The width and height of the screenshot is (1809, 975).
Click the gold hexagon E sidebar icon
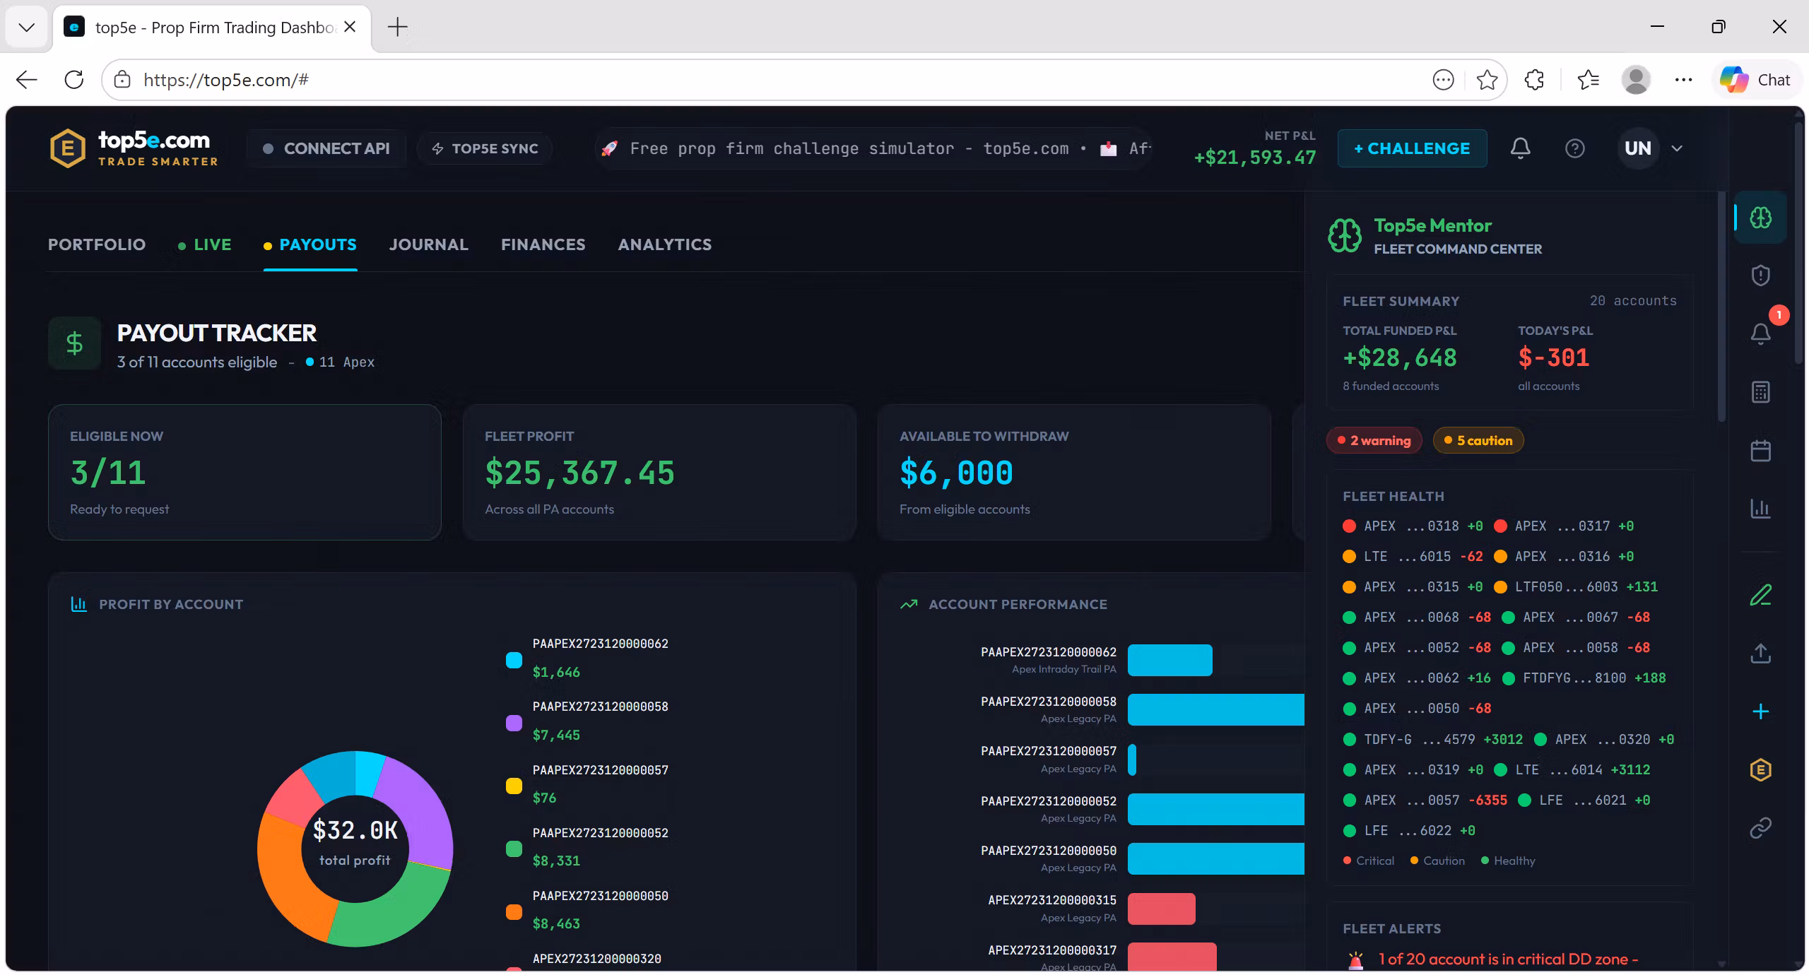coord(1760,769)
